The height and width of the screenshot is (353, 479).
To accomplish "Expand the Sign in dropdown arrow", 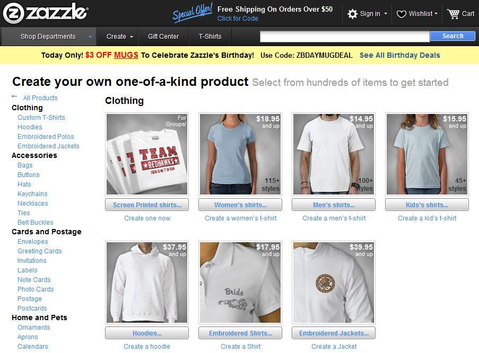I will [x=386, y=14].
